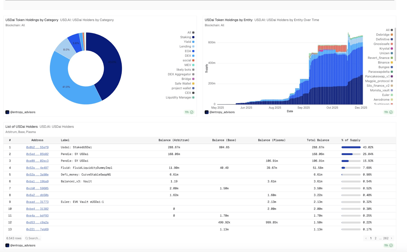The width and height of the screenshot is (407, 252).
Task: Open page 2 of holders table
Action: click(x=375, y=238)
